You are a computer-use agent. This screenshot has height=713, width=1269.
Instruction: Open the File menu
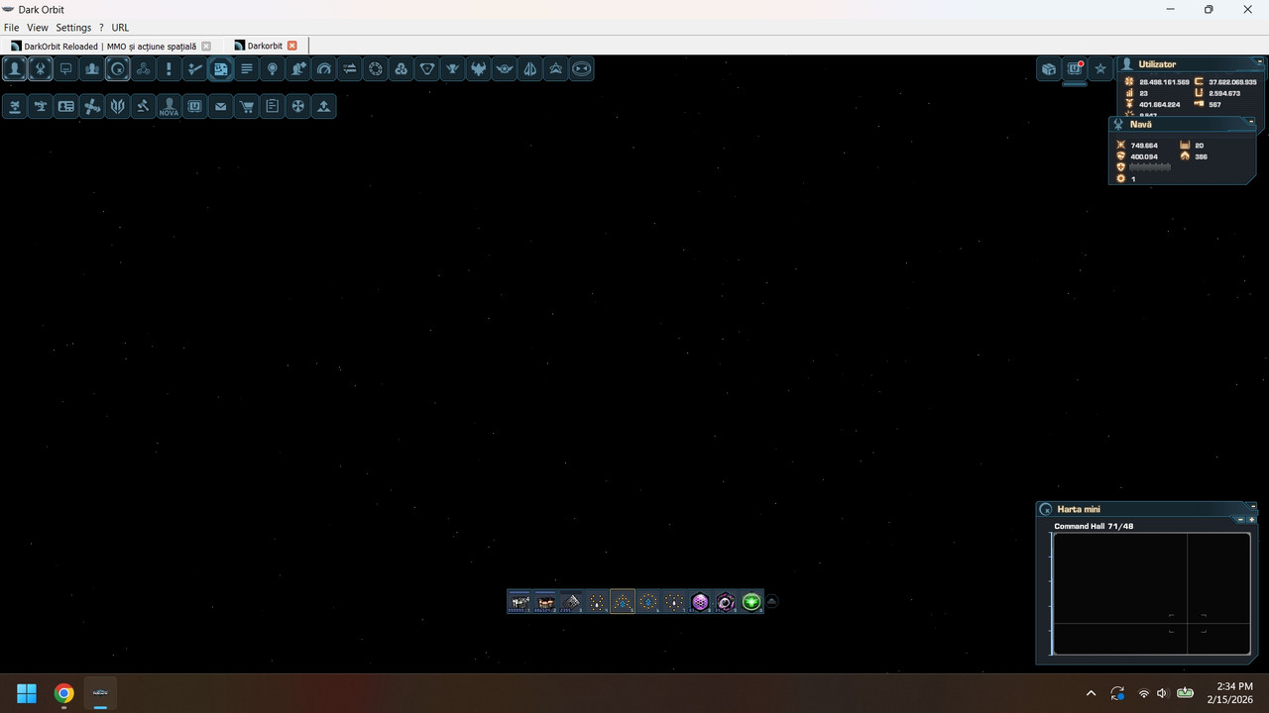point(12,28)
